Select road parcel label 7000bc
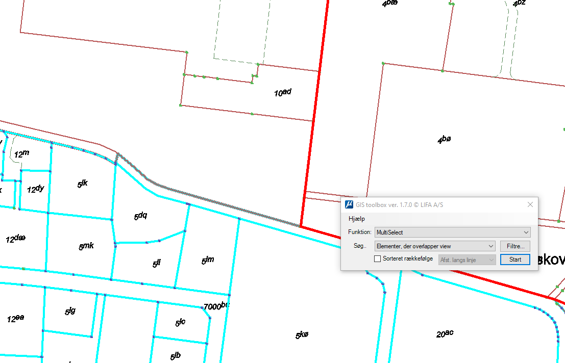565x363 pixels. [x=216, y=306]
